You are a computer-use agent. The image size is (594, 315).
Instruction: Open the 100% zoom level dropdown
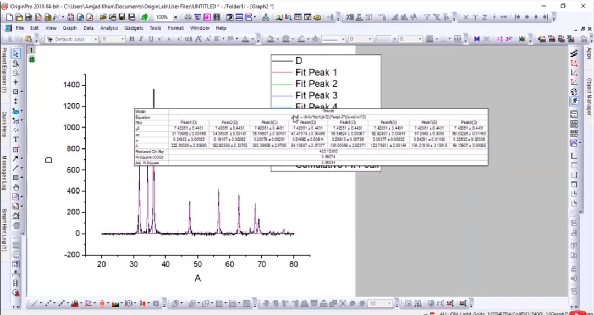coord(175,18)
